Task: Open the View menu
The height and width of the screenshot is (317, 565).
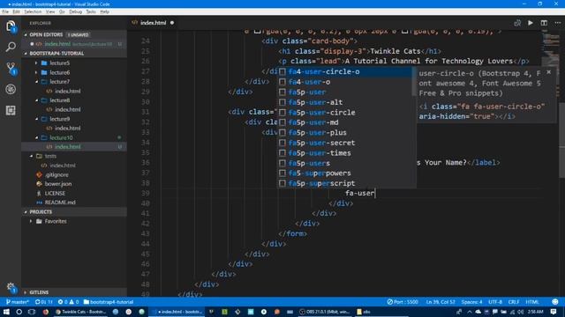Action: pyautogui.click(x=50, y=11)
